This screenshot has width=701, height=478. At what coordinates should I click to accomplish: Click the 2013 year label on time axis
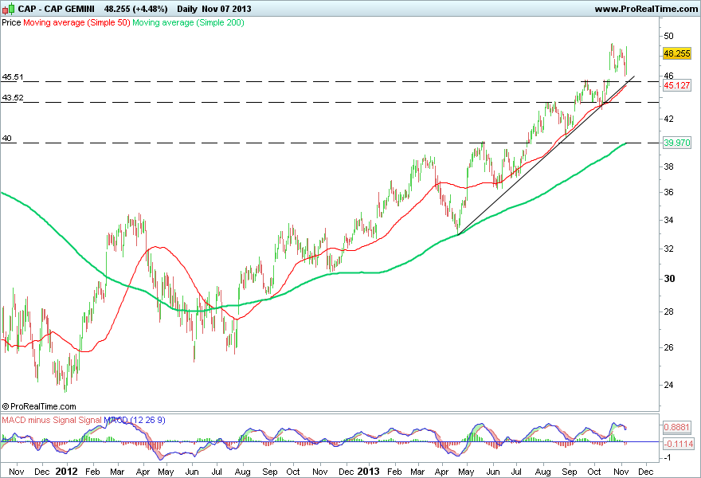click(x=368, y=472)
